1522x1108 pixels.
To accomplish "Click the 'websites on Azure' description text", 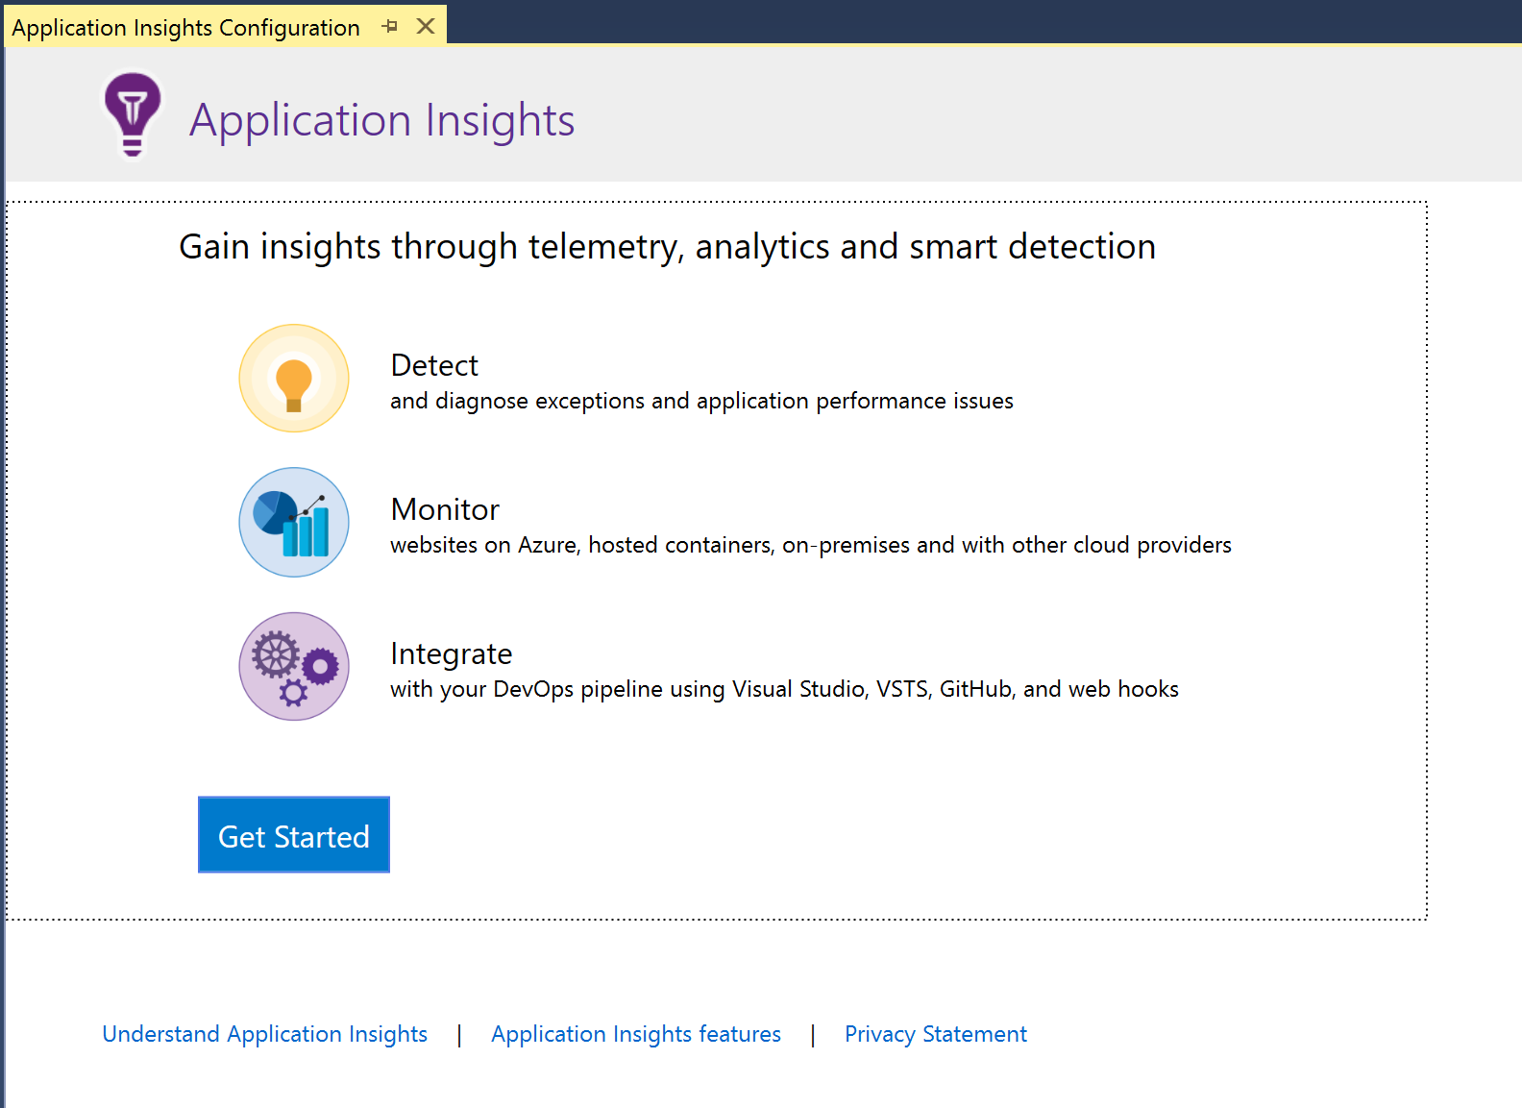I will [810, 546].
